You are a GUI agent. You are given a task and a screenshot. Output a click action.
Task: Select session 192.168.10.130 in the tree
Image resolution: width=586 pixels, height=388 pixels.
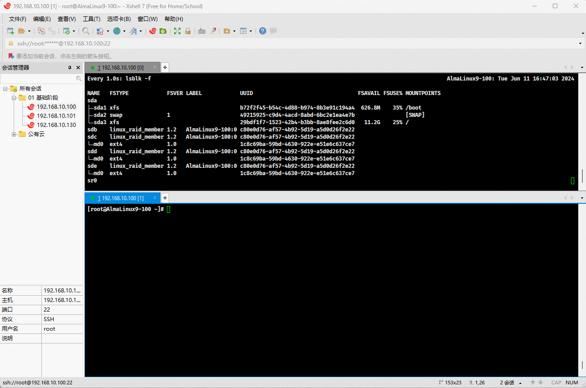coord(56,125)
